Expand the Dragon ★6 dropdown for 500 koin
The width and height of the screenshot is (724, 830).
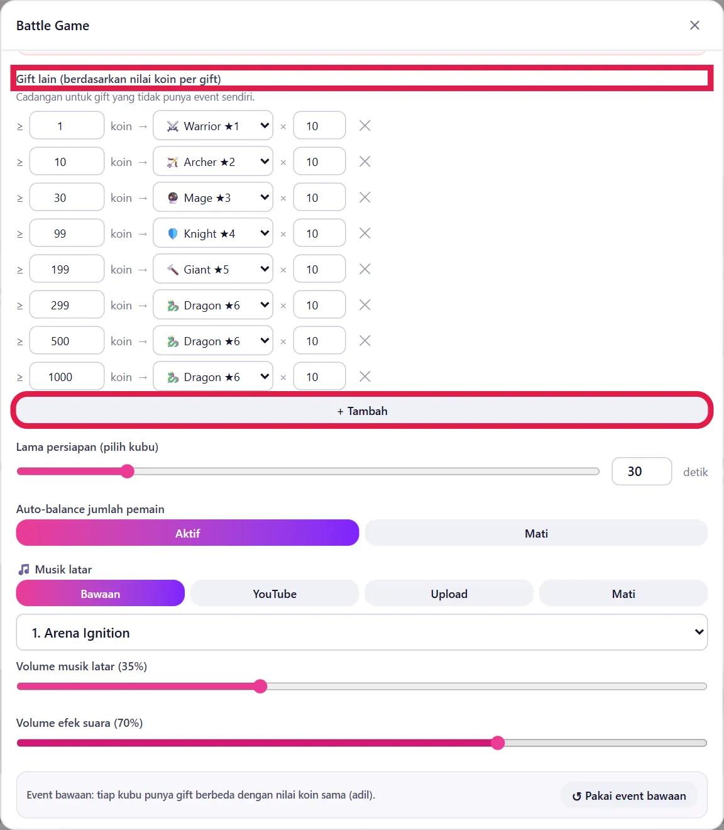(213, 341)
